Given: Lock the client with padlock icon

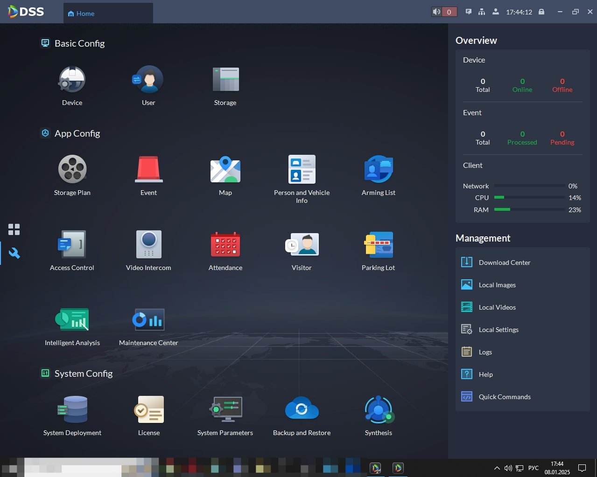Looking at the screenshot, I should 541,12.
